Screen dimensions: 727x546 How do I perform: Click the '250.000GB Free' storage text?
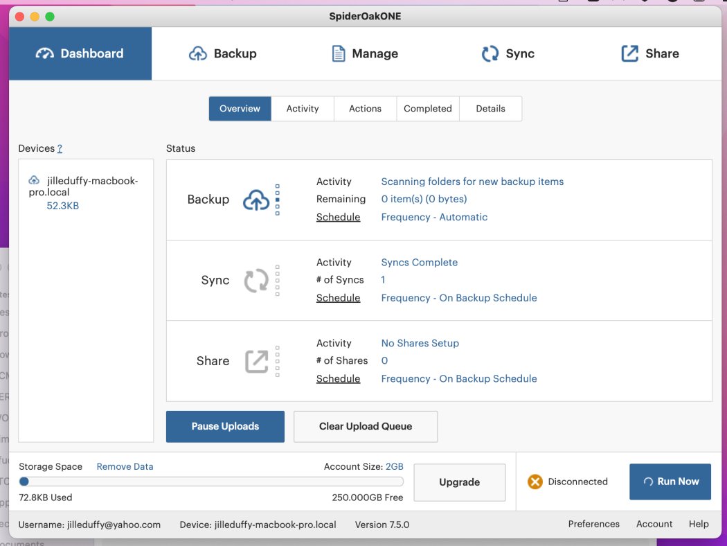point(367,497)
